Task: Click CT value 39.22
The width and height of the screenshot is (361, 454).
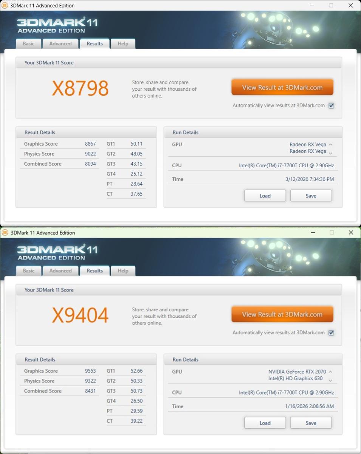Action: point(136,421)
